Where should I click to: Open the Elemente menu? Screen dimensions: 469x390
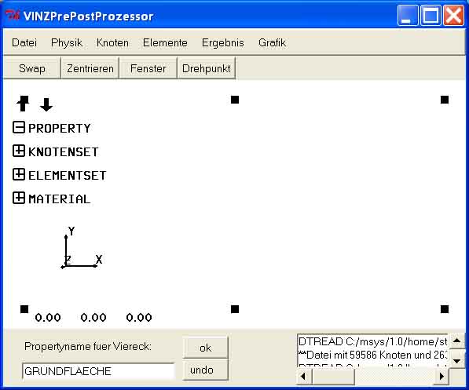(x=165, y=42)
